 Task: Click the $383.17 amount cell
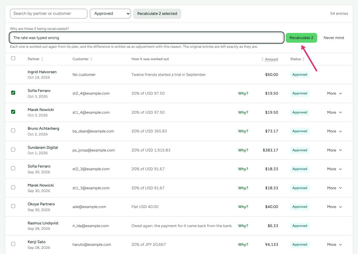270,150
